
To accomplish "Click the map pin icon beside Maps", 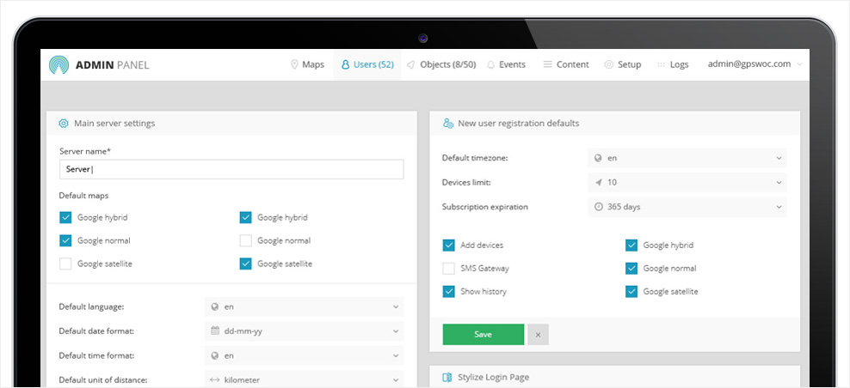I will click(x=294, y=65).
